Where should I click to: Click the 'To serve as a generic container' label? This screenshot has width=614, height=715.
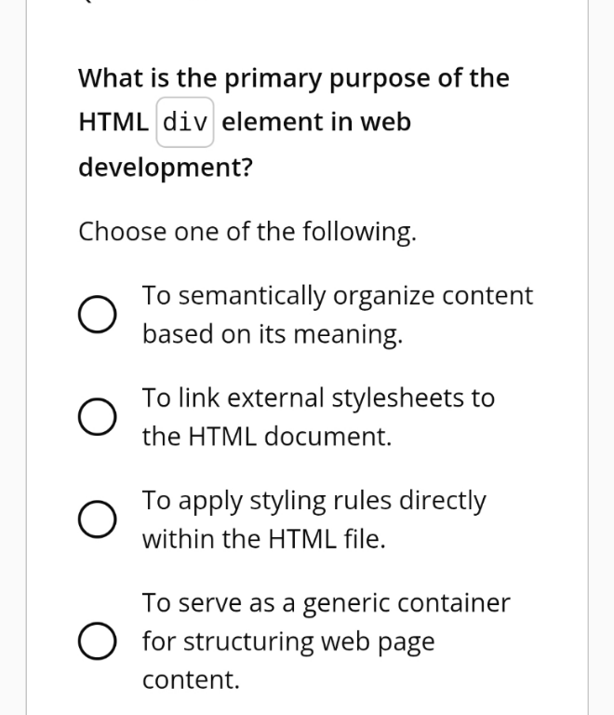coord(327,603)
